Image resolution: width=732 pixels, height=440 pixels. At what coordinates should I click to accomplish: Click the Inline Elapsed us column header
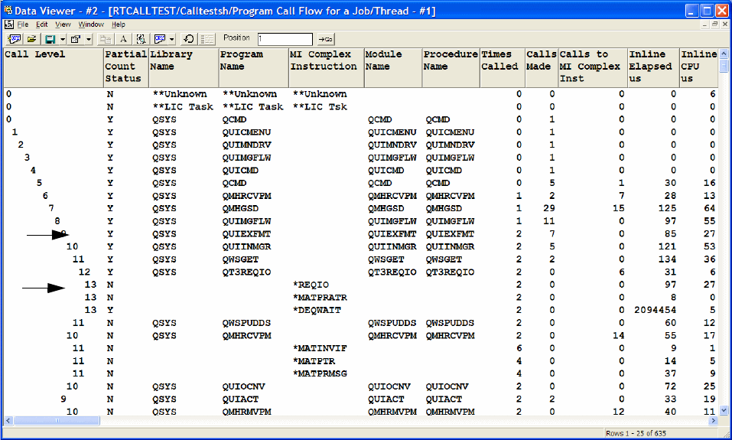coord(653,68)
